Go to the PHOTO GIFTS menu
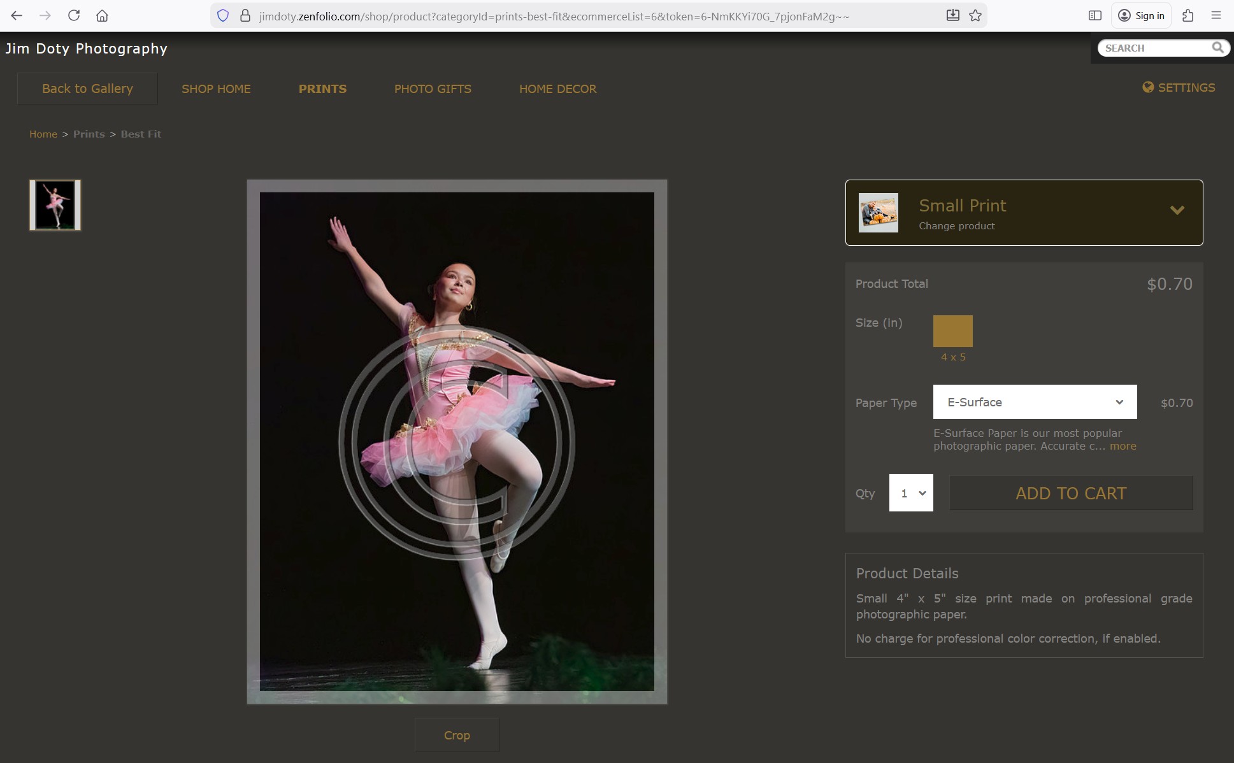 [433, 89]
